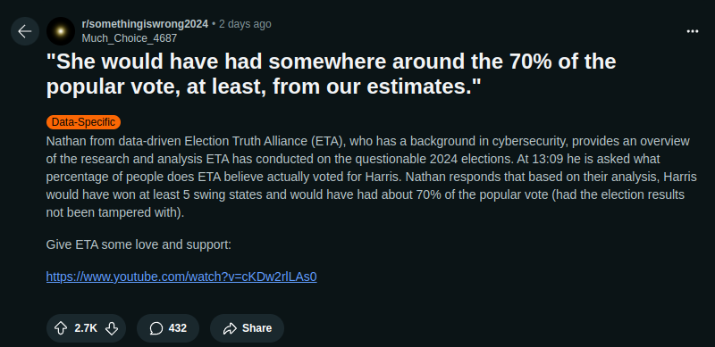Screen dimensions: 715x347
Task: Downvote the post with the down arrow
Action: coord(112,328)
